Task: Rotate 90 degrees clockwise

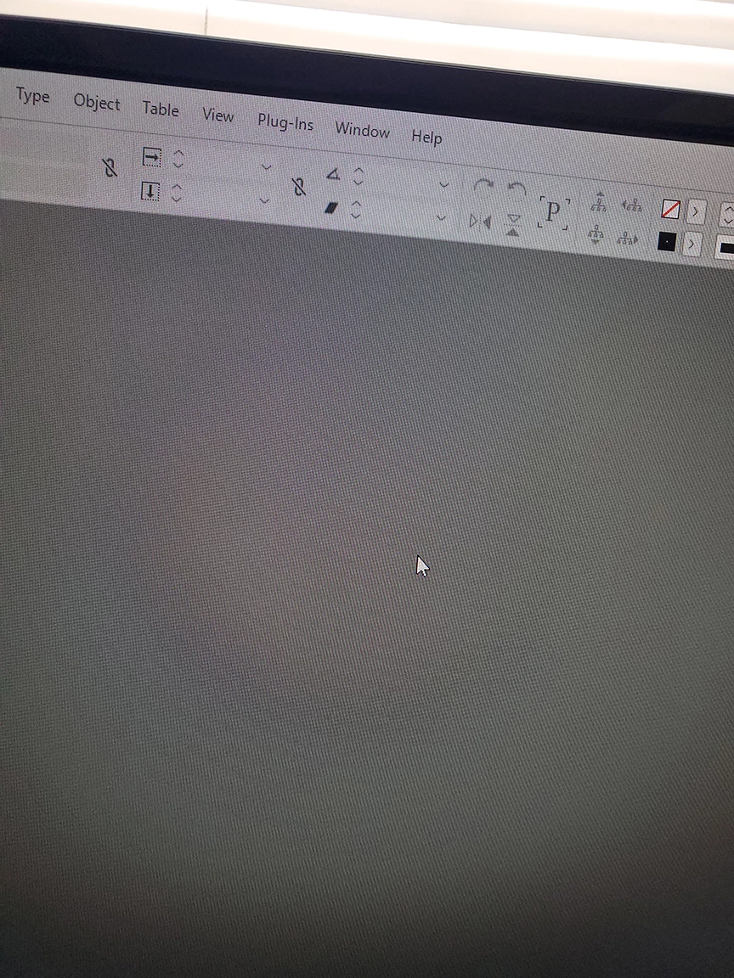Action: point(483,186)
